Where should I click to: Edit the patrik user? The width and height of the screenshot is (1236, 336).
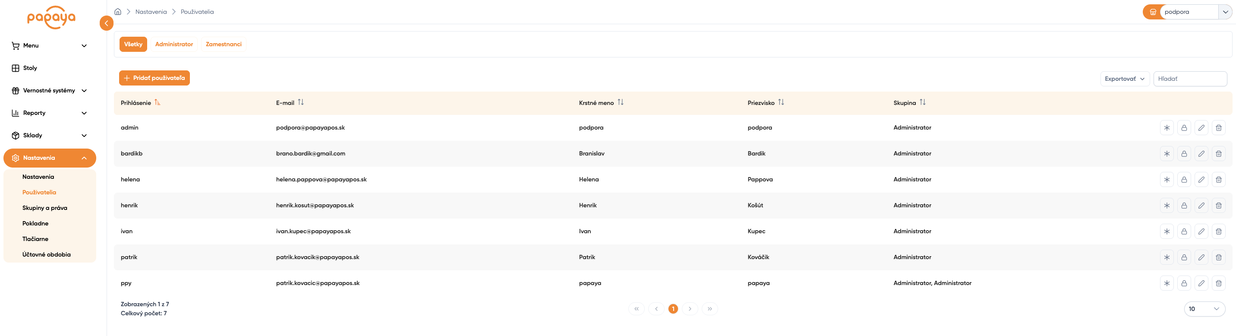click(x=1201, y=257)
